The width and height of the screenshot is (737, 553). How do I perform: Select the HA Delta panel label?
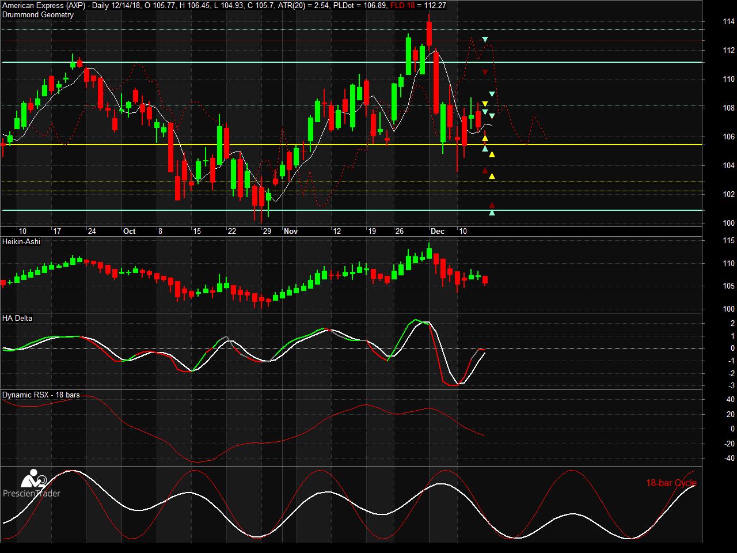(17, 318)
